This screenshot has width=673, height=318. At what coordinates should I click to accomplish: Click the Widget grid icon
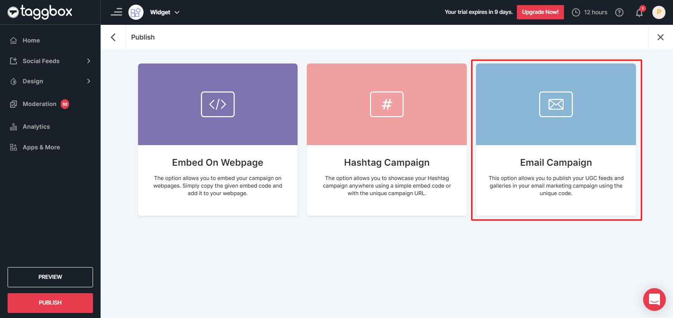(x=136, y=12)
